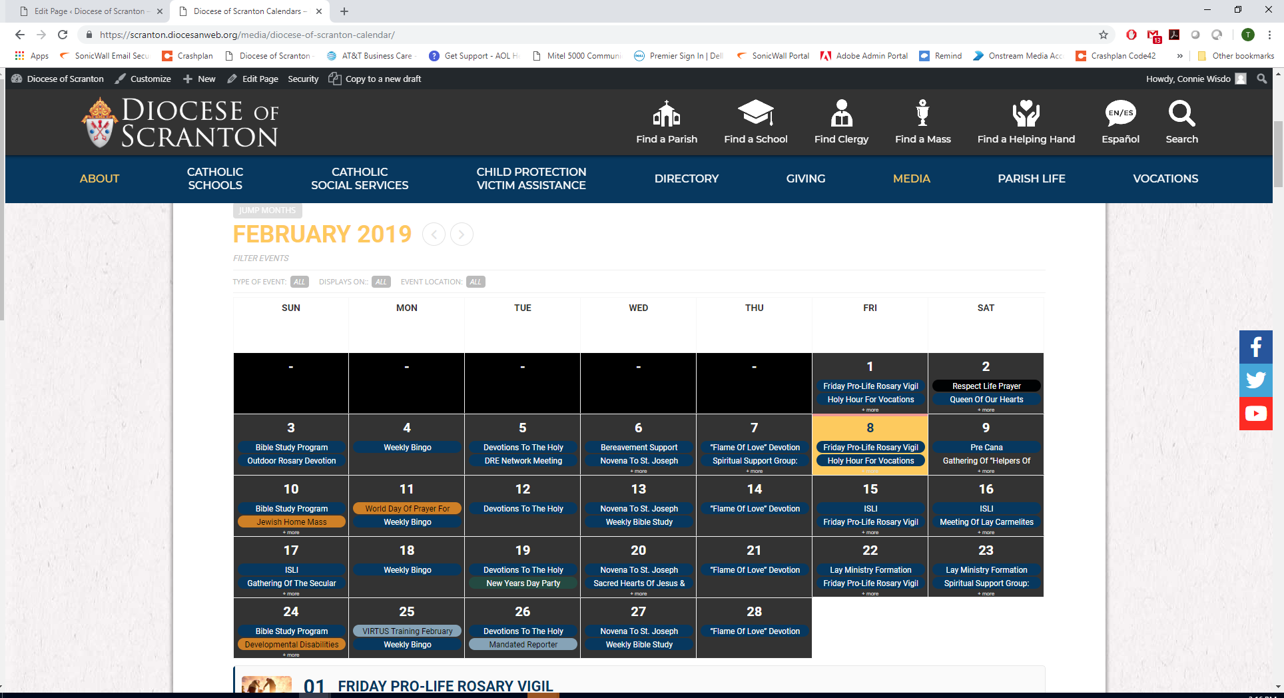The image size is (1284, 698).
Task: Go to next month with right chevron
Action: pos(462,234)
